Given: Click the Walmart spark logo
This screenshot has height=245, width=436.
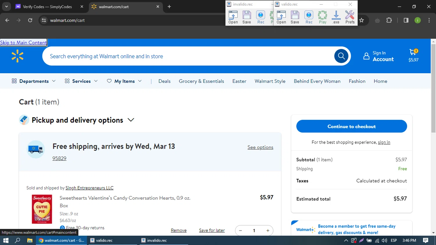Looking at the screenshot, I should click(17, 56).
